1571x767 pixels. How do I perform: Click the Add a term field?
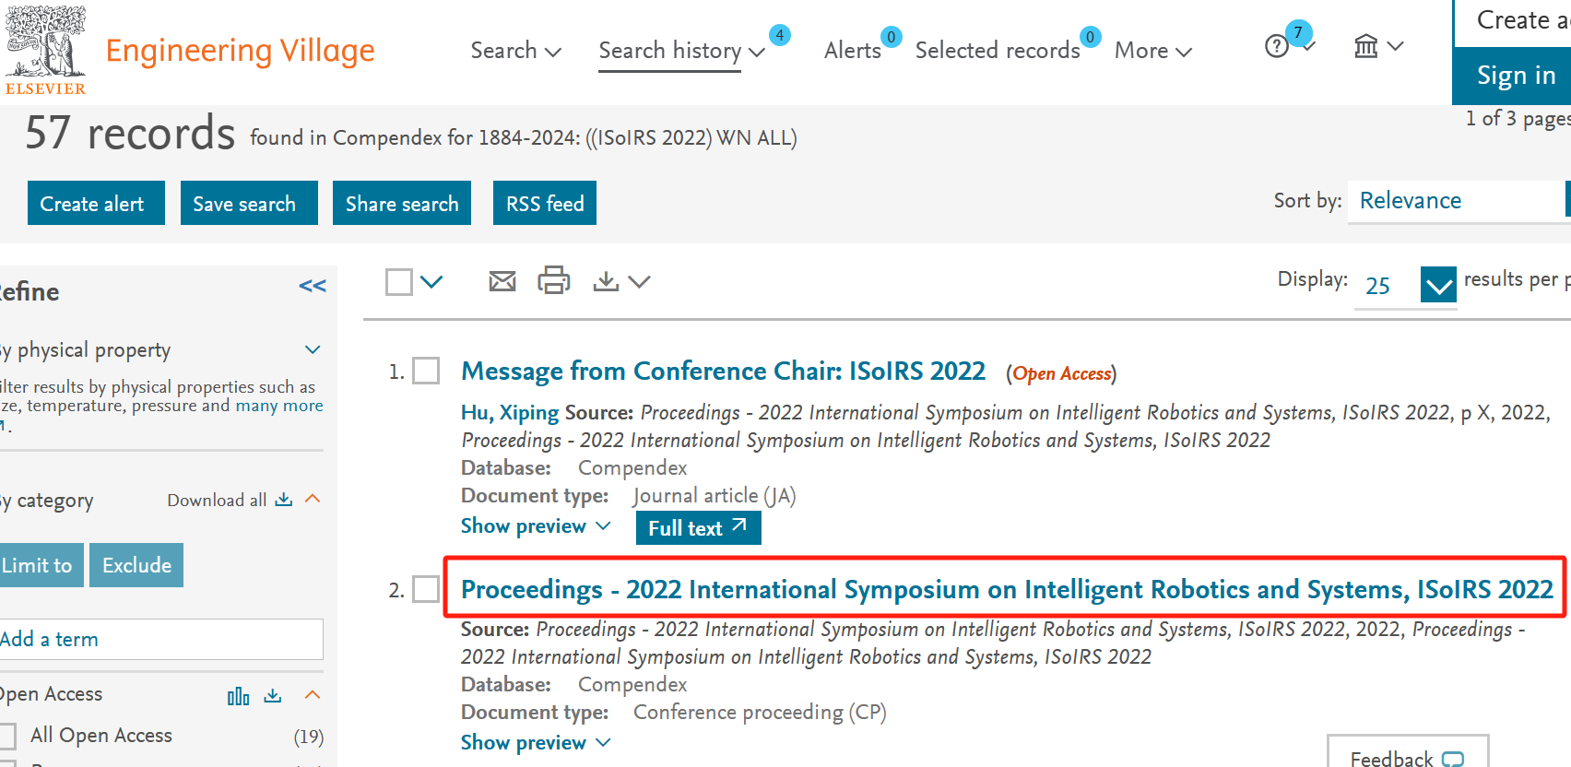click(161, 639)
